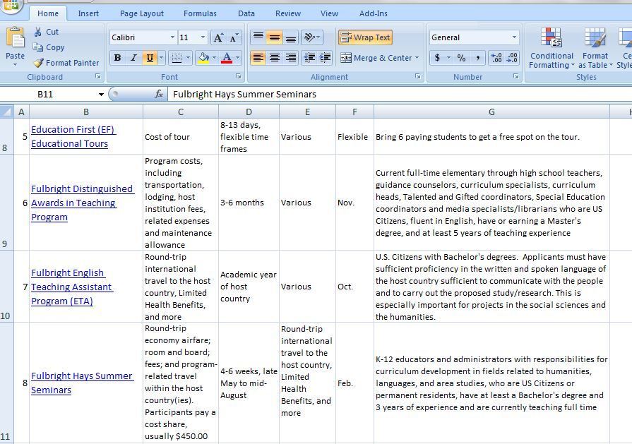Apply accounting dollar number format
Image resolution: width=632 pixels, height=444 pixels.
point(437,58)
